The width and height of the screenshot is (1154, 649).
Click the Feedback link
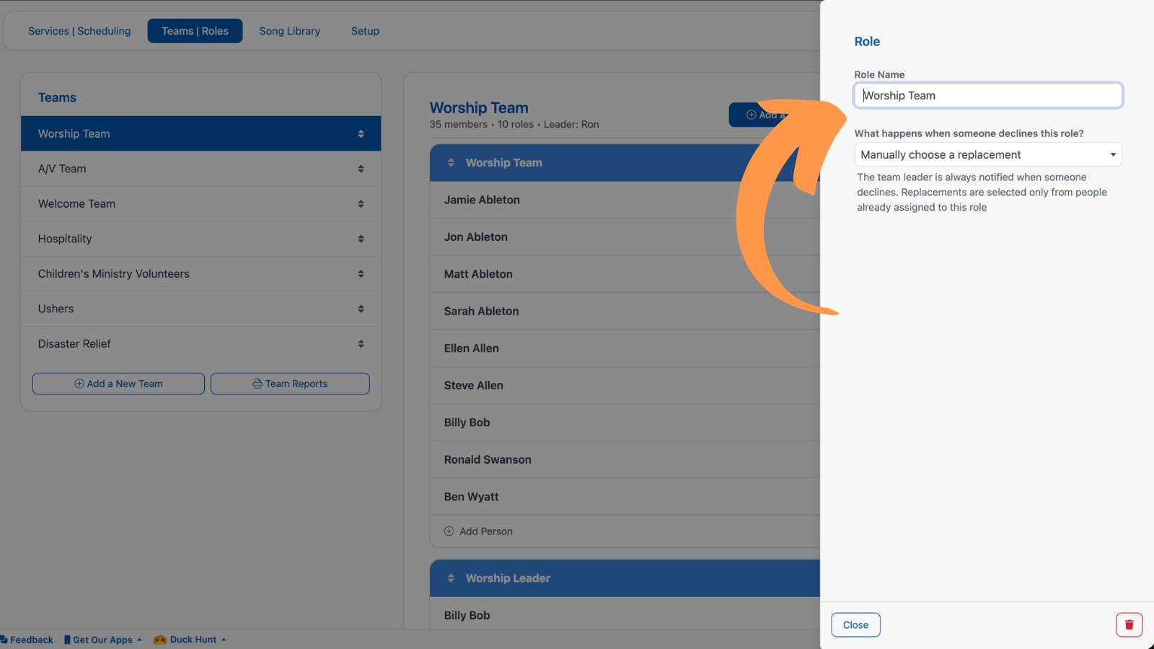(x=32, y=640)
